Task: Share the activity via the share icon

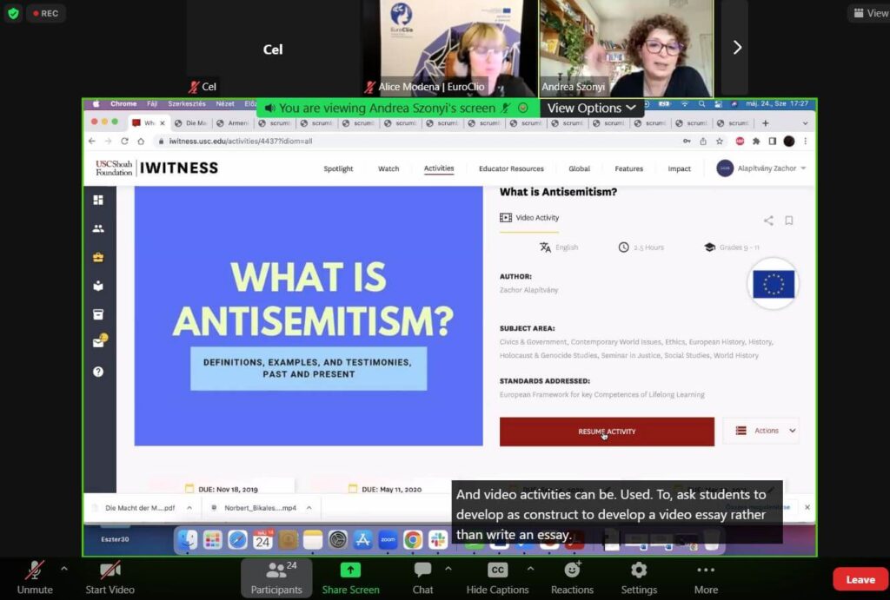Action: (768, 221)
